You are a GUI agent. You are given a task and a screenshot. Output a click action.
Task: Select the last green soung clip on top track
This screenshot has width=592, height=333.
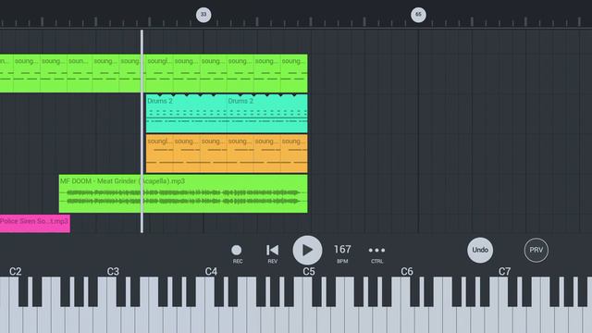(294, 73)
